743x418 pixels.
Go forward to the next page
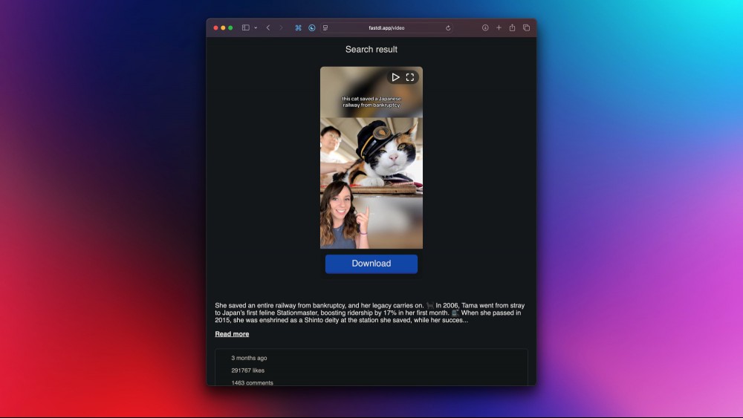pyautogui.click(x=281, y=28)
